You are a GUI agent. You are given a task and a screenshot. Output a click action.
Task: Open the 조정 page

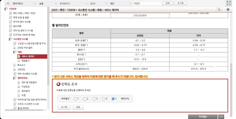(23, 95)
